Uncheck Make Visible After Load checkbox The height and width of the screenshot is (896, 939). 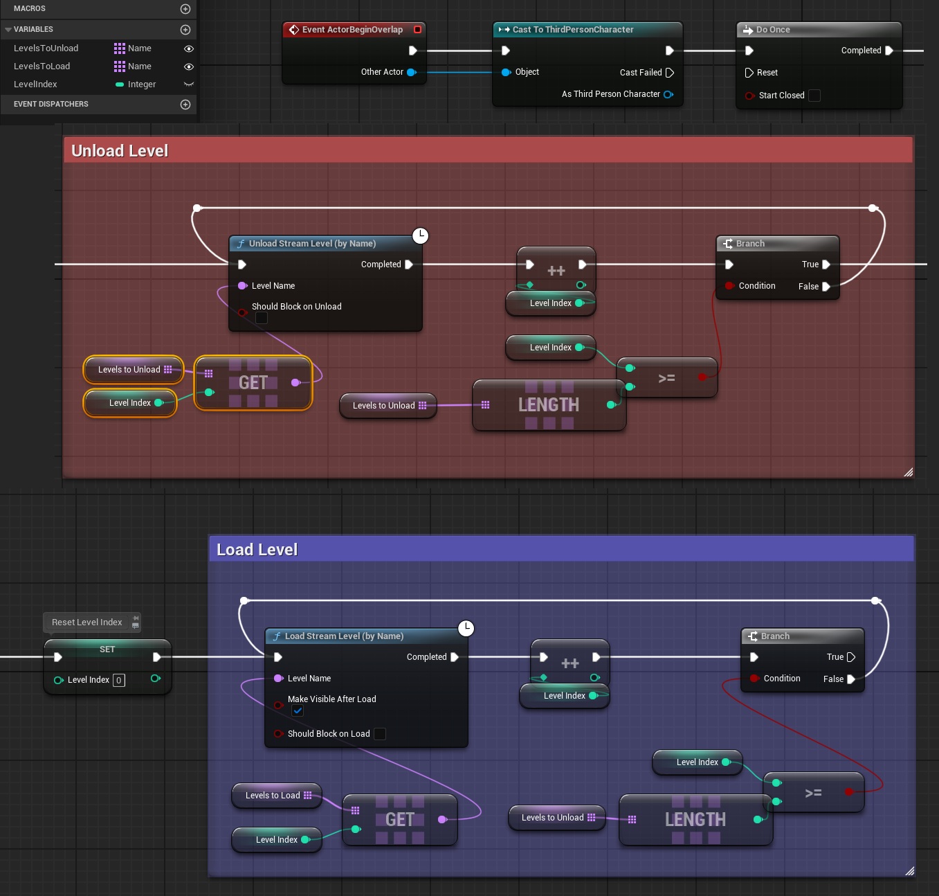298,711
